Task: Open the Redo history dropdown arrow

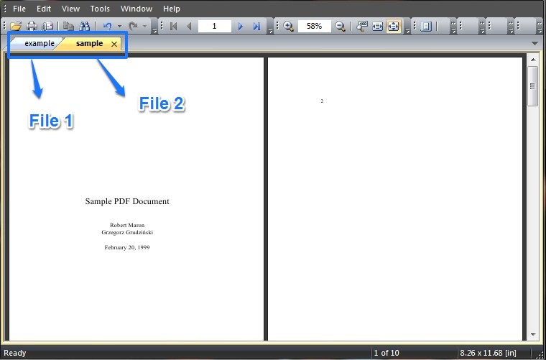Action: (x=145, y=26)
